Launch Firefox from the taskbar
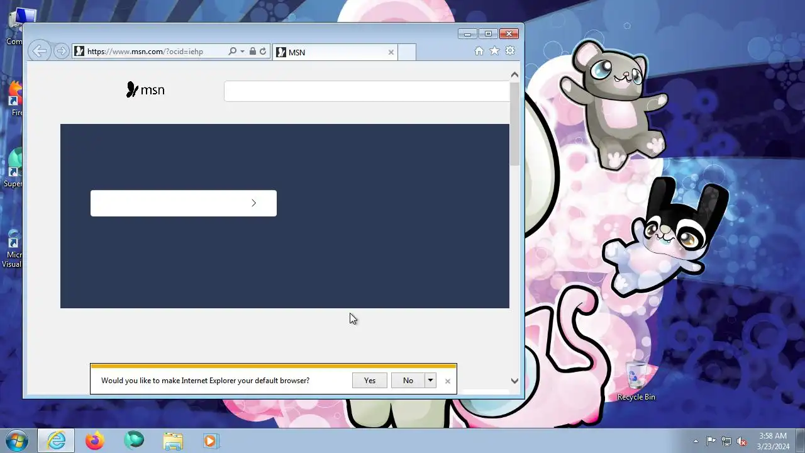This screenshot has height=453, width=805. click(95, 440)
